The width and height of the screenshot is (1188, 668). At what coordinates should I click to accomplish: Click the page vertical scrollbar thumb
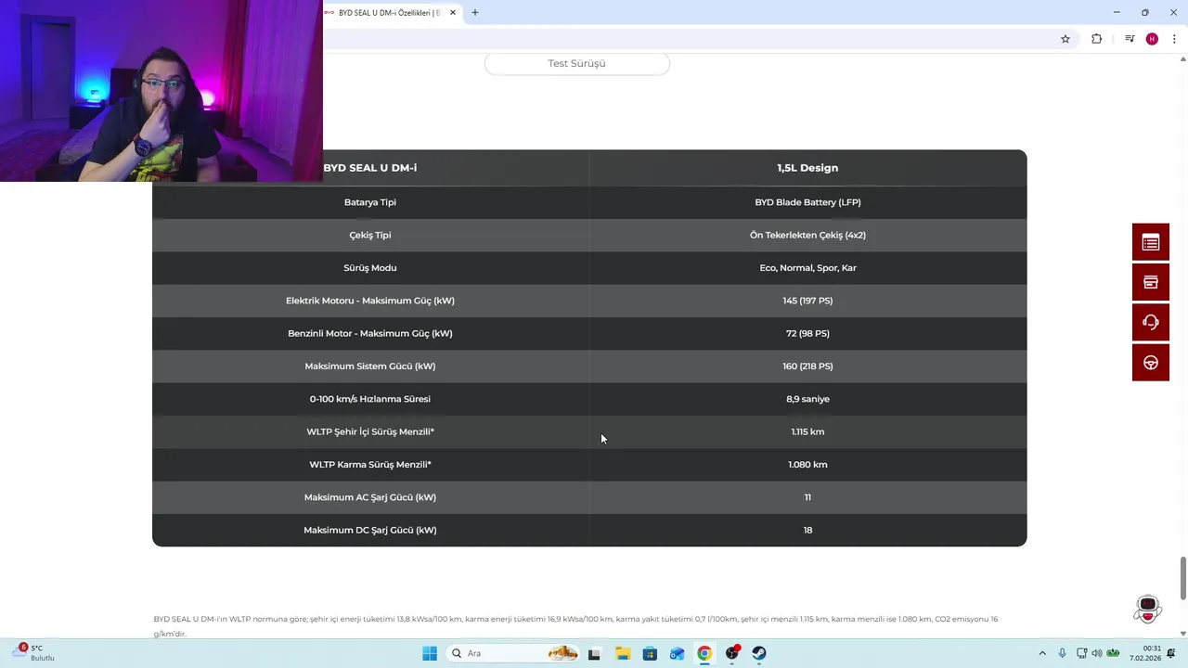coord(1182,579)
